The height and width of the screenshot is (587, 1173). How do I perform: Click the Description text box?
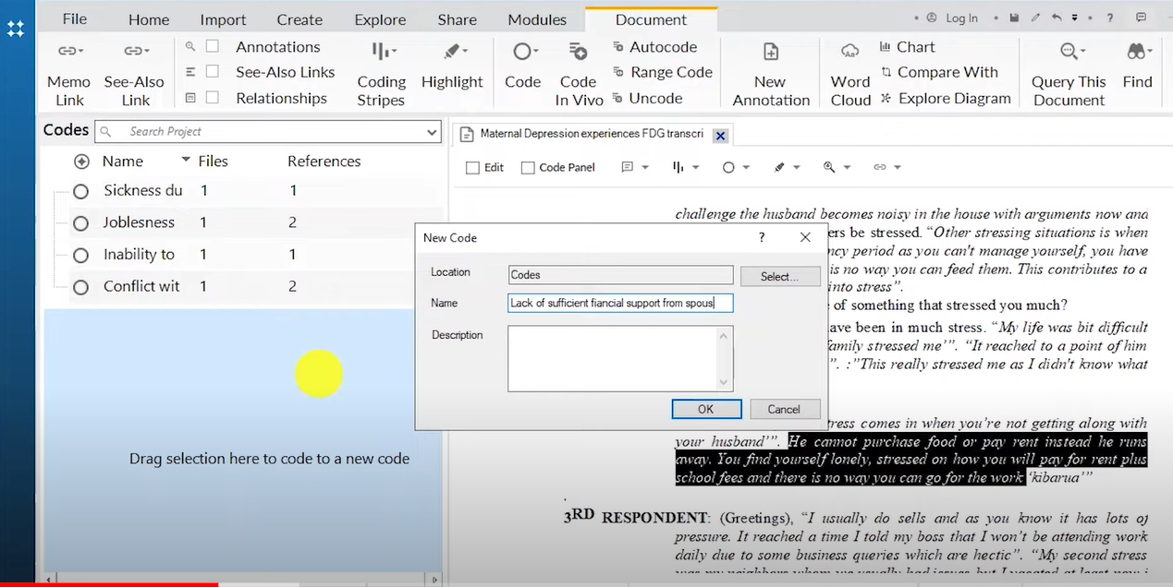click(620, 357)
